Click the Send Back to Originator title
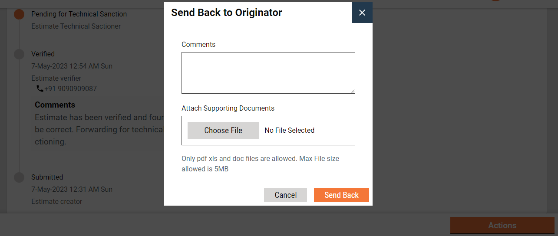This screenshot has width=558, height=236. click(x=226, y=13)
